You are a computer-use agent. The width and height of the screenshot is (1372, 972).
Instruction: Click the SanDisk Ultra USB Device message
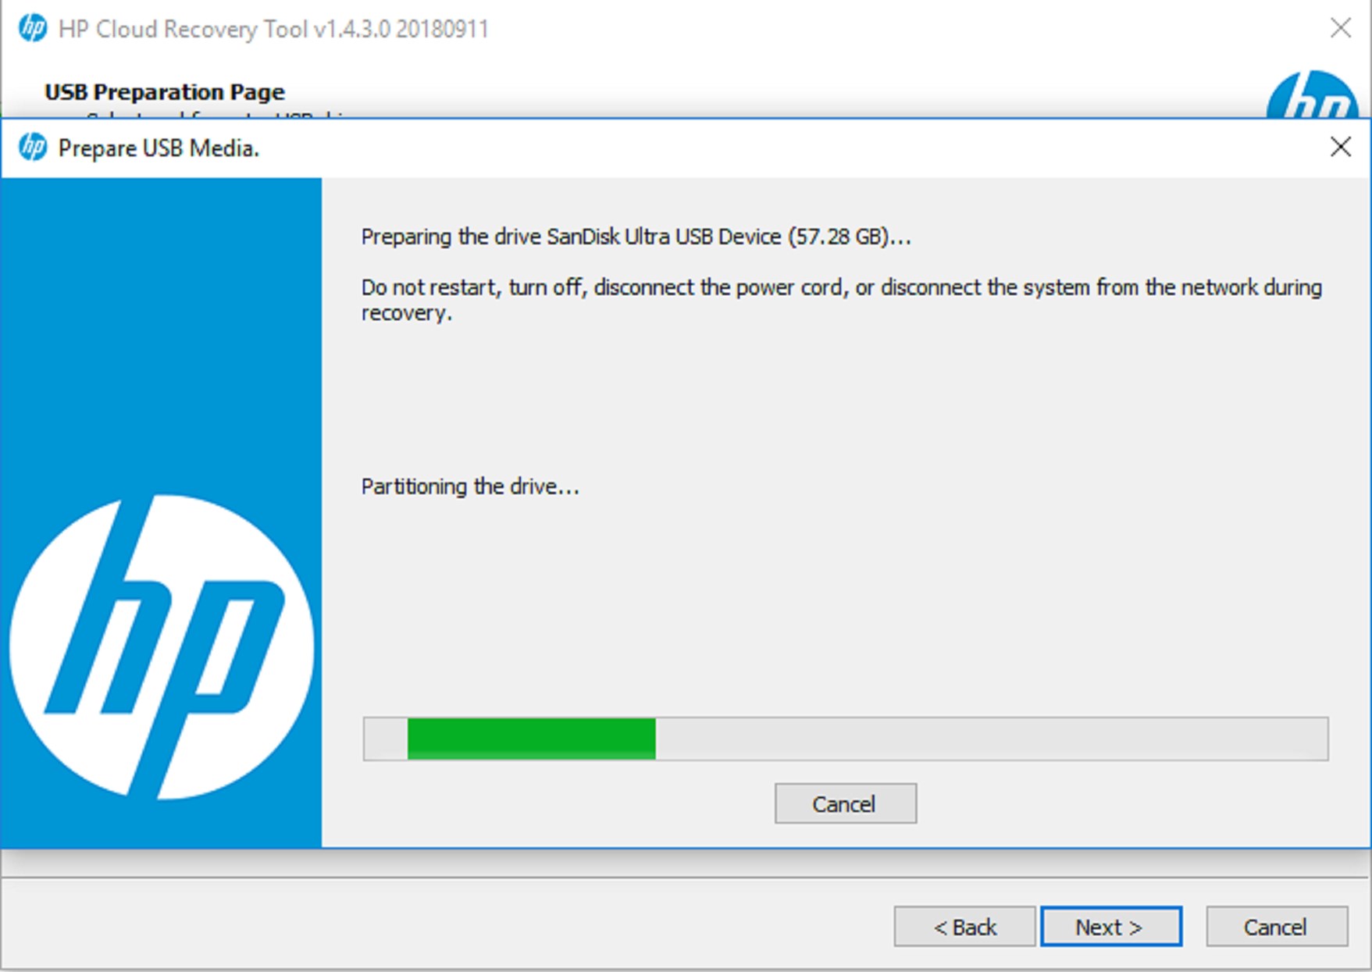[636, 237]
